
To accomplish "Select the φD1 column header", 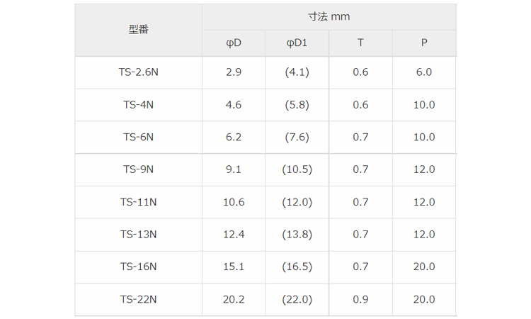I will pos(297,43).
